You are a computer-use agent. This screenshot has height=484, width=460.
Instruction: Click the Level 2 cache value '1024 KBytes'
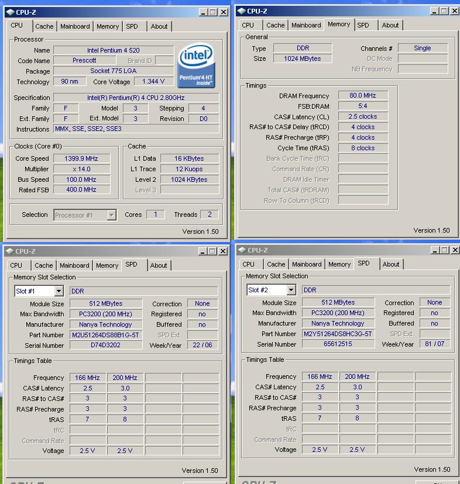189,179
